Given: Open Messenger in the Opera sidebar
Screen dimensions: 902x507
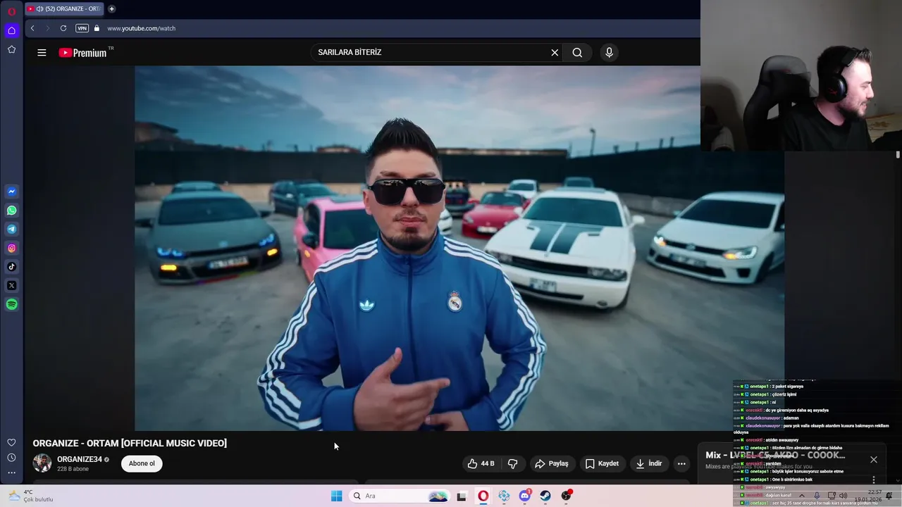Looking at the screenshot, I should click(11, 192).
